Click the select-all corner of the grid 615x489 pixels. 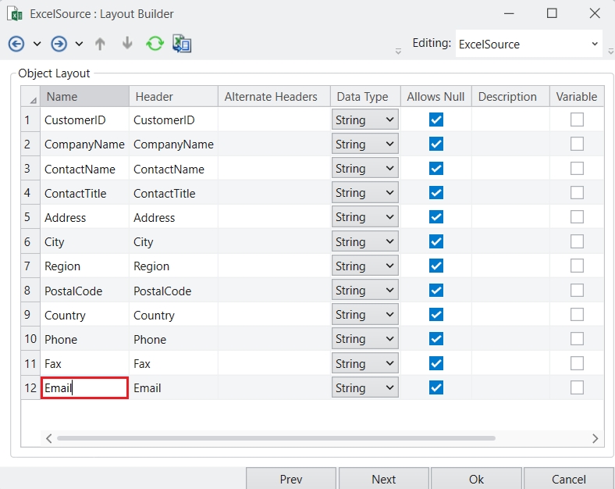[31, 98]
